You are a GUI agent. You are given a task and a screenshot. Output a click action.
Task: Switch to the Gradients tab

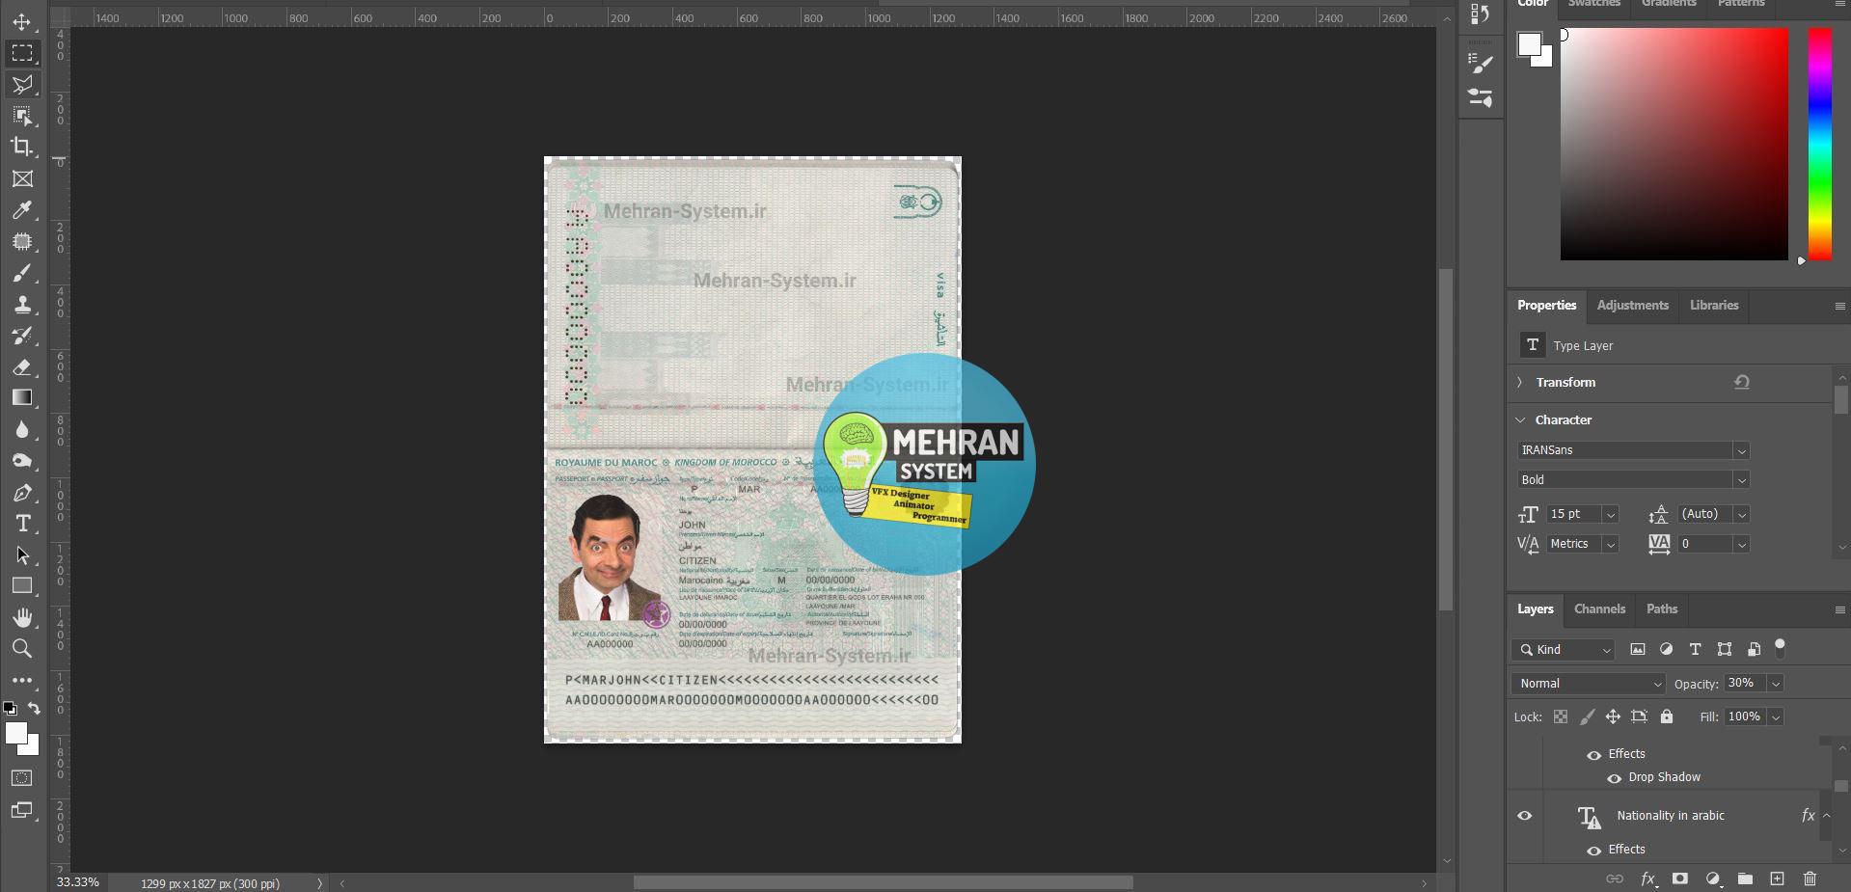click(x=1669, y=4)
